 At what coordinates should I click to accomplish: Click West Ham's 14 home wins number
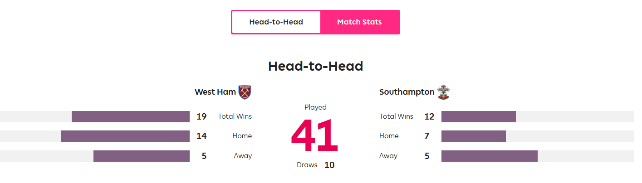pos(201,136)
